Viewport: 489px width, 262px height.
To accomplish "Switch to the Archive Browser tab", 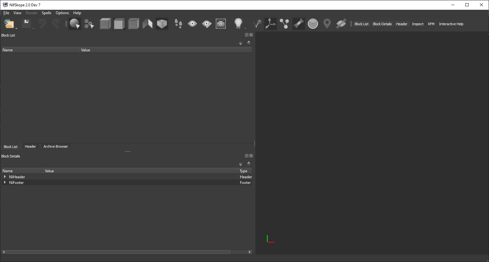I will pyautogui.click(x=56, y=146).
